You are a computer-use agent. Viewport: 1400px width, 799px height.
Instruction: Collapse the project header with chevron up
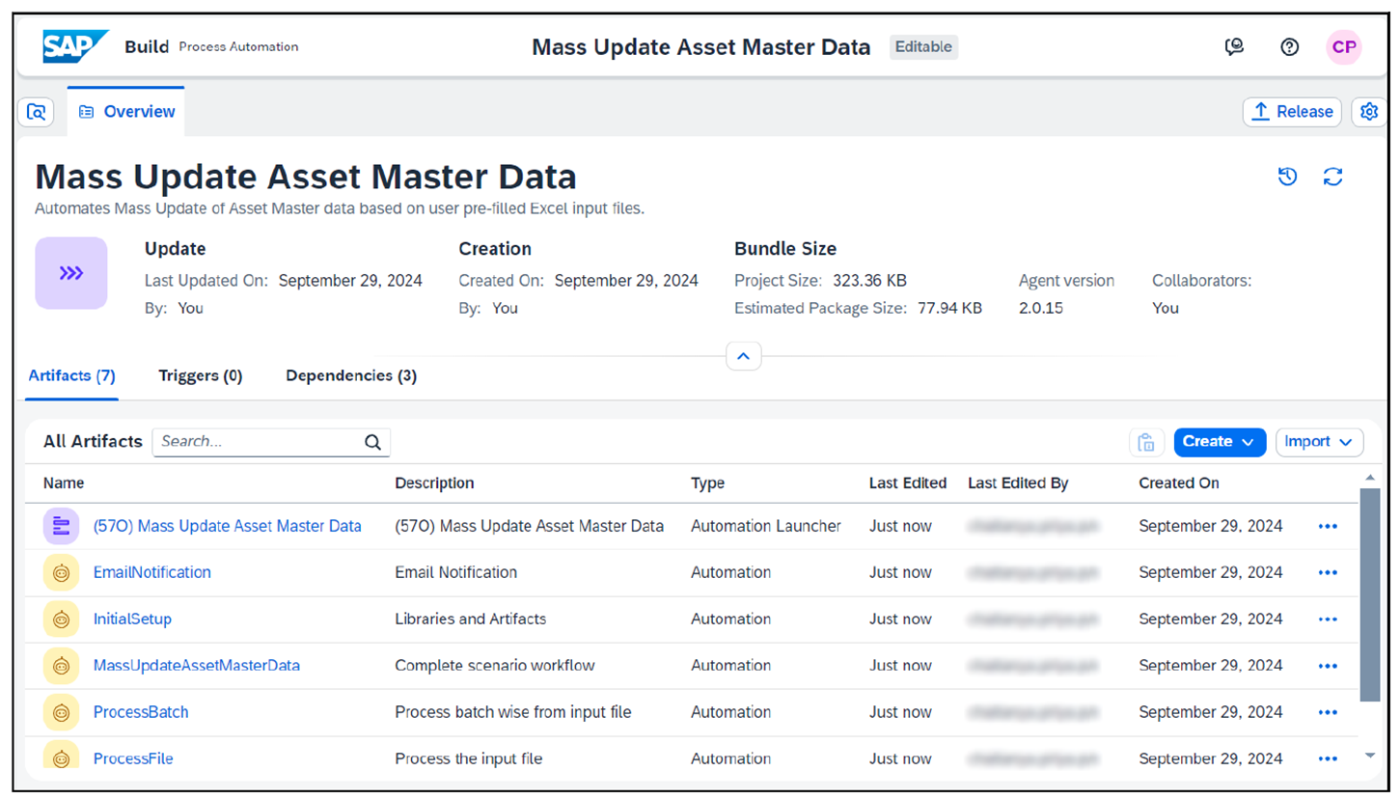[743, 356]
